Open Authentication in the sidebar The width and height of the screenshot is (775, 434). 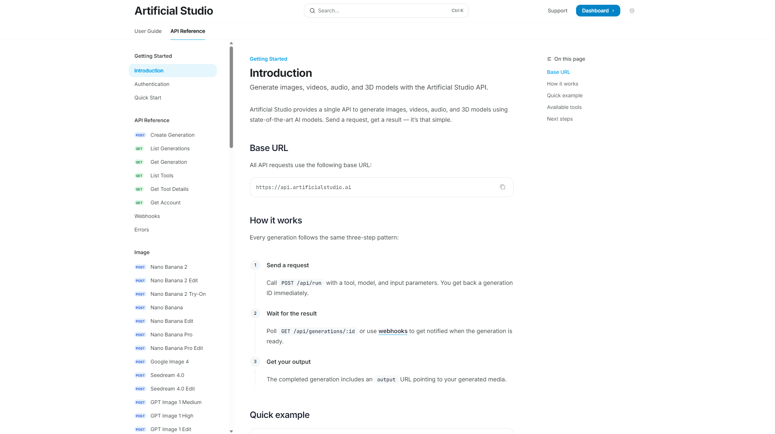[152, 84]
